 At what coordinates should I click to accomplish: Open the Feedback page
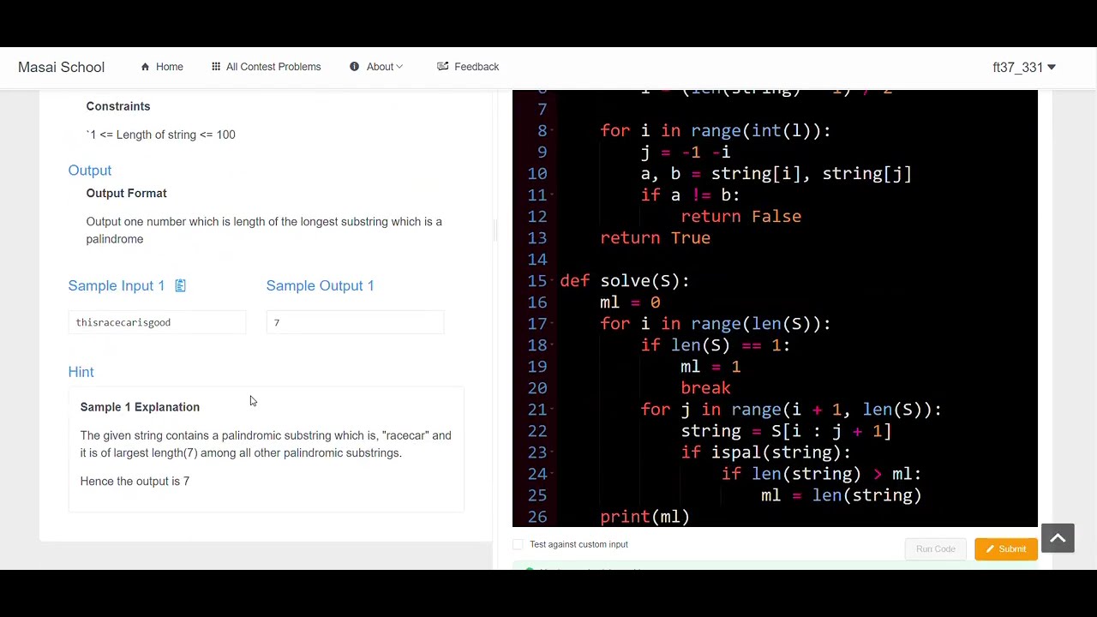pyautogui.click(x=477, y=67)
